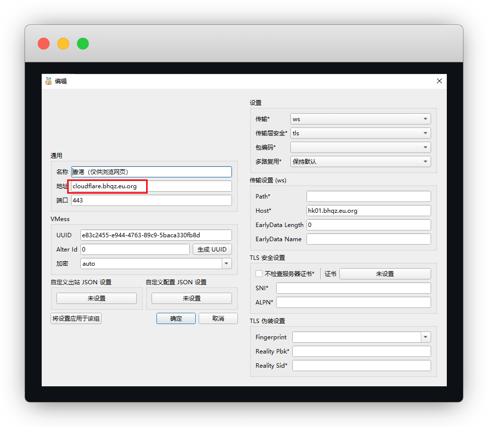Image resolution: width=488 pixels, height=427 pixels.
Task: Confirm with the 确定 button
Action: point(176,319)
